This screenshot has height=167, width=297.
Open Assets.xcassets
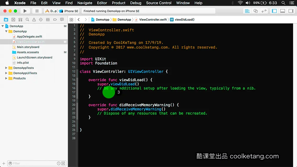pyautogui.click(x=28, y=52)
